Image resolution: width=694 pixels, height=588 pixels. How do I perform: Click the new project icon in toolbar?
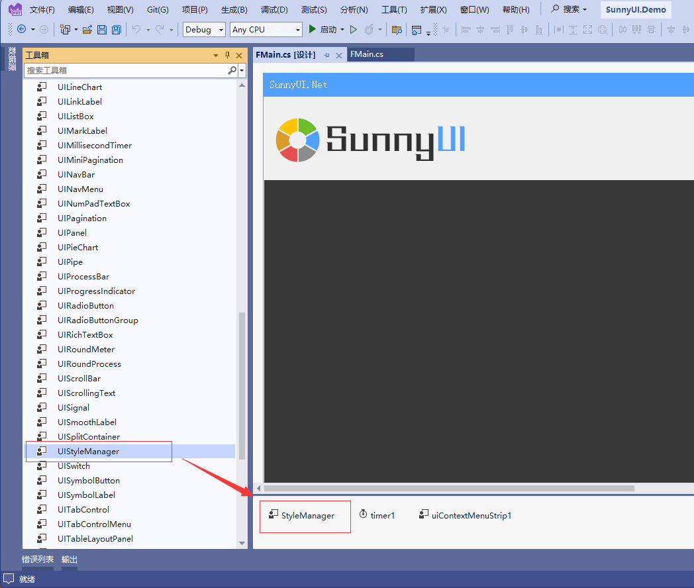65,30
